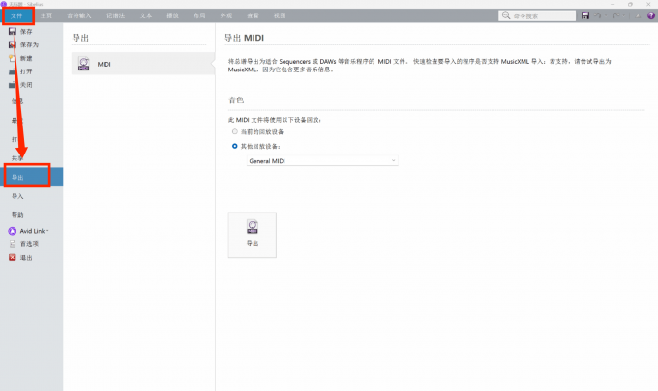
Task: Click the 新建 (New) document icon
Action: tap(13, 58)
